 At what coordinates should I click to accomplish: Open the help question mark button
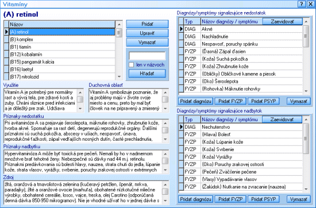pyautogui.click(x=302, y=4)
